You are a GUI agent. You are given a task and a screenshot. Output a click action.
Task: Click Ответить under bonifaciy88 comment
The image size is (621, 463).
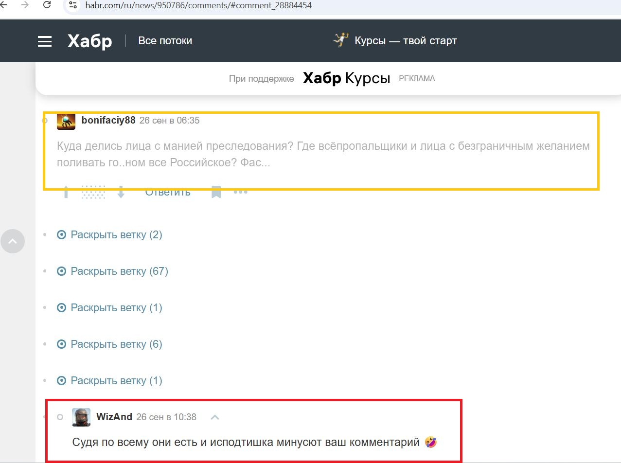(168, 192)
